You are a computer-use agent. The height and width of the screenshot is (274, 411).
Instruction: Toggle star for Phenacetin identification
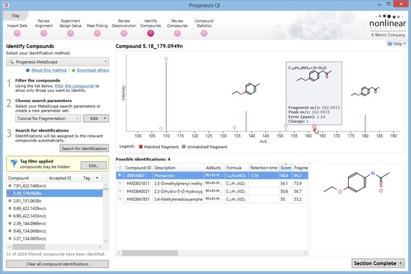[120, 175]
